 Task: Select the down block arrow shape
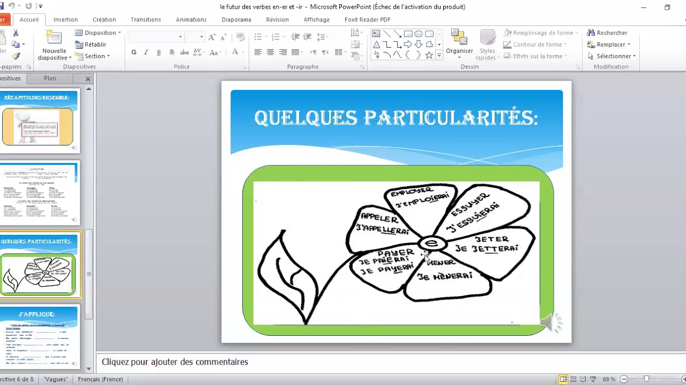419,44
